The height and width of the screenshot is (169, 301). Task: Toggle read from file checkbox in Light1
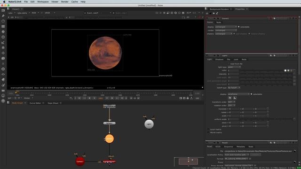click(x=229, y=64)
